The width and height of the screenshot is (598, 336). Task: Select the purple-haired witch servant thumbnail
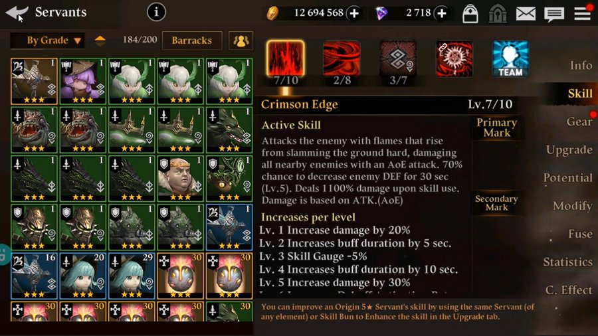click(83, 81)
